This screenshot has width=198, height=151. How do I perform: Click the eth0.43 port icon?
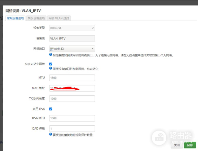(52, 49)
